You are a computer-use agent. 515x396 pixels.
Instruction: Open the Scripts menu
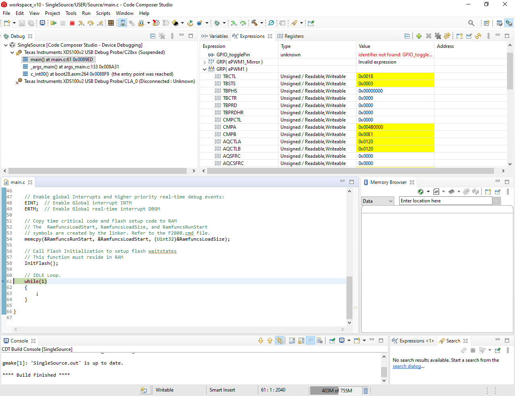click(x=103, y=13)
